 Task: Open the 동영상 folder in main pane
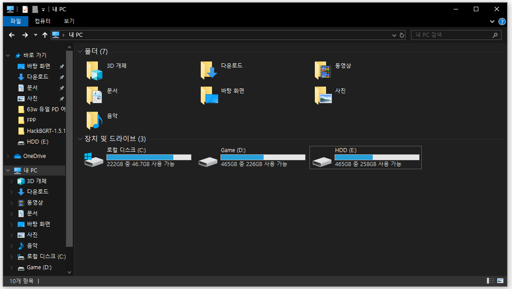coord(323,70)
